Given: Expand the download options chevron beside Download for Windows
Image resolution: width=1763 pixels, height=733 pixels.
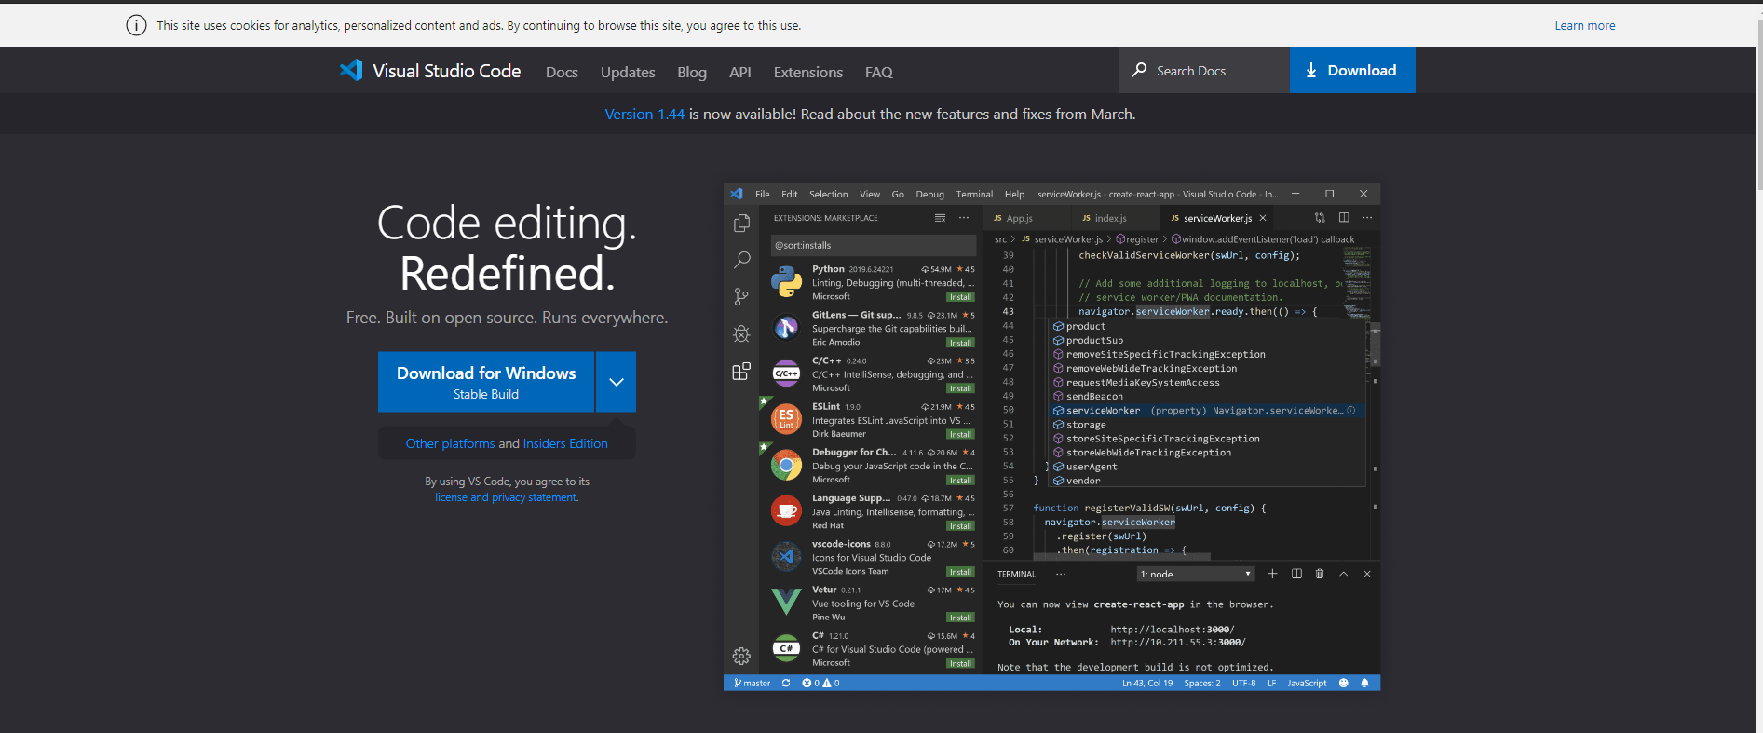Looking at the screenshot, I should pos(616,382).
